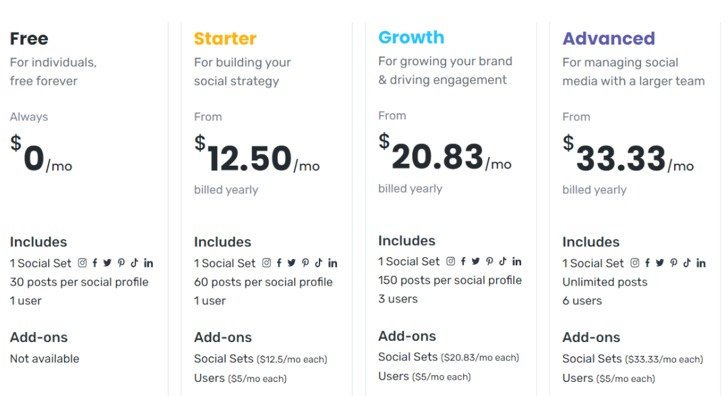Click the Instagram icon in the Advanced plan
The width and height of the screenshot is (728, 396).
tap(635, 263)
